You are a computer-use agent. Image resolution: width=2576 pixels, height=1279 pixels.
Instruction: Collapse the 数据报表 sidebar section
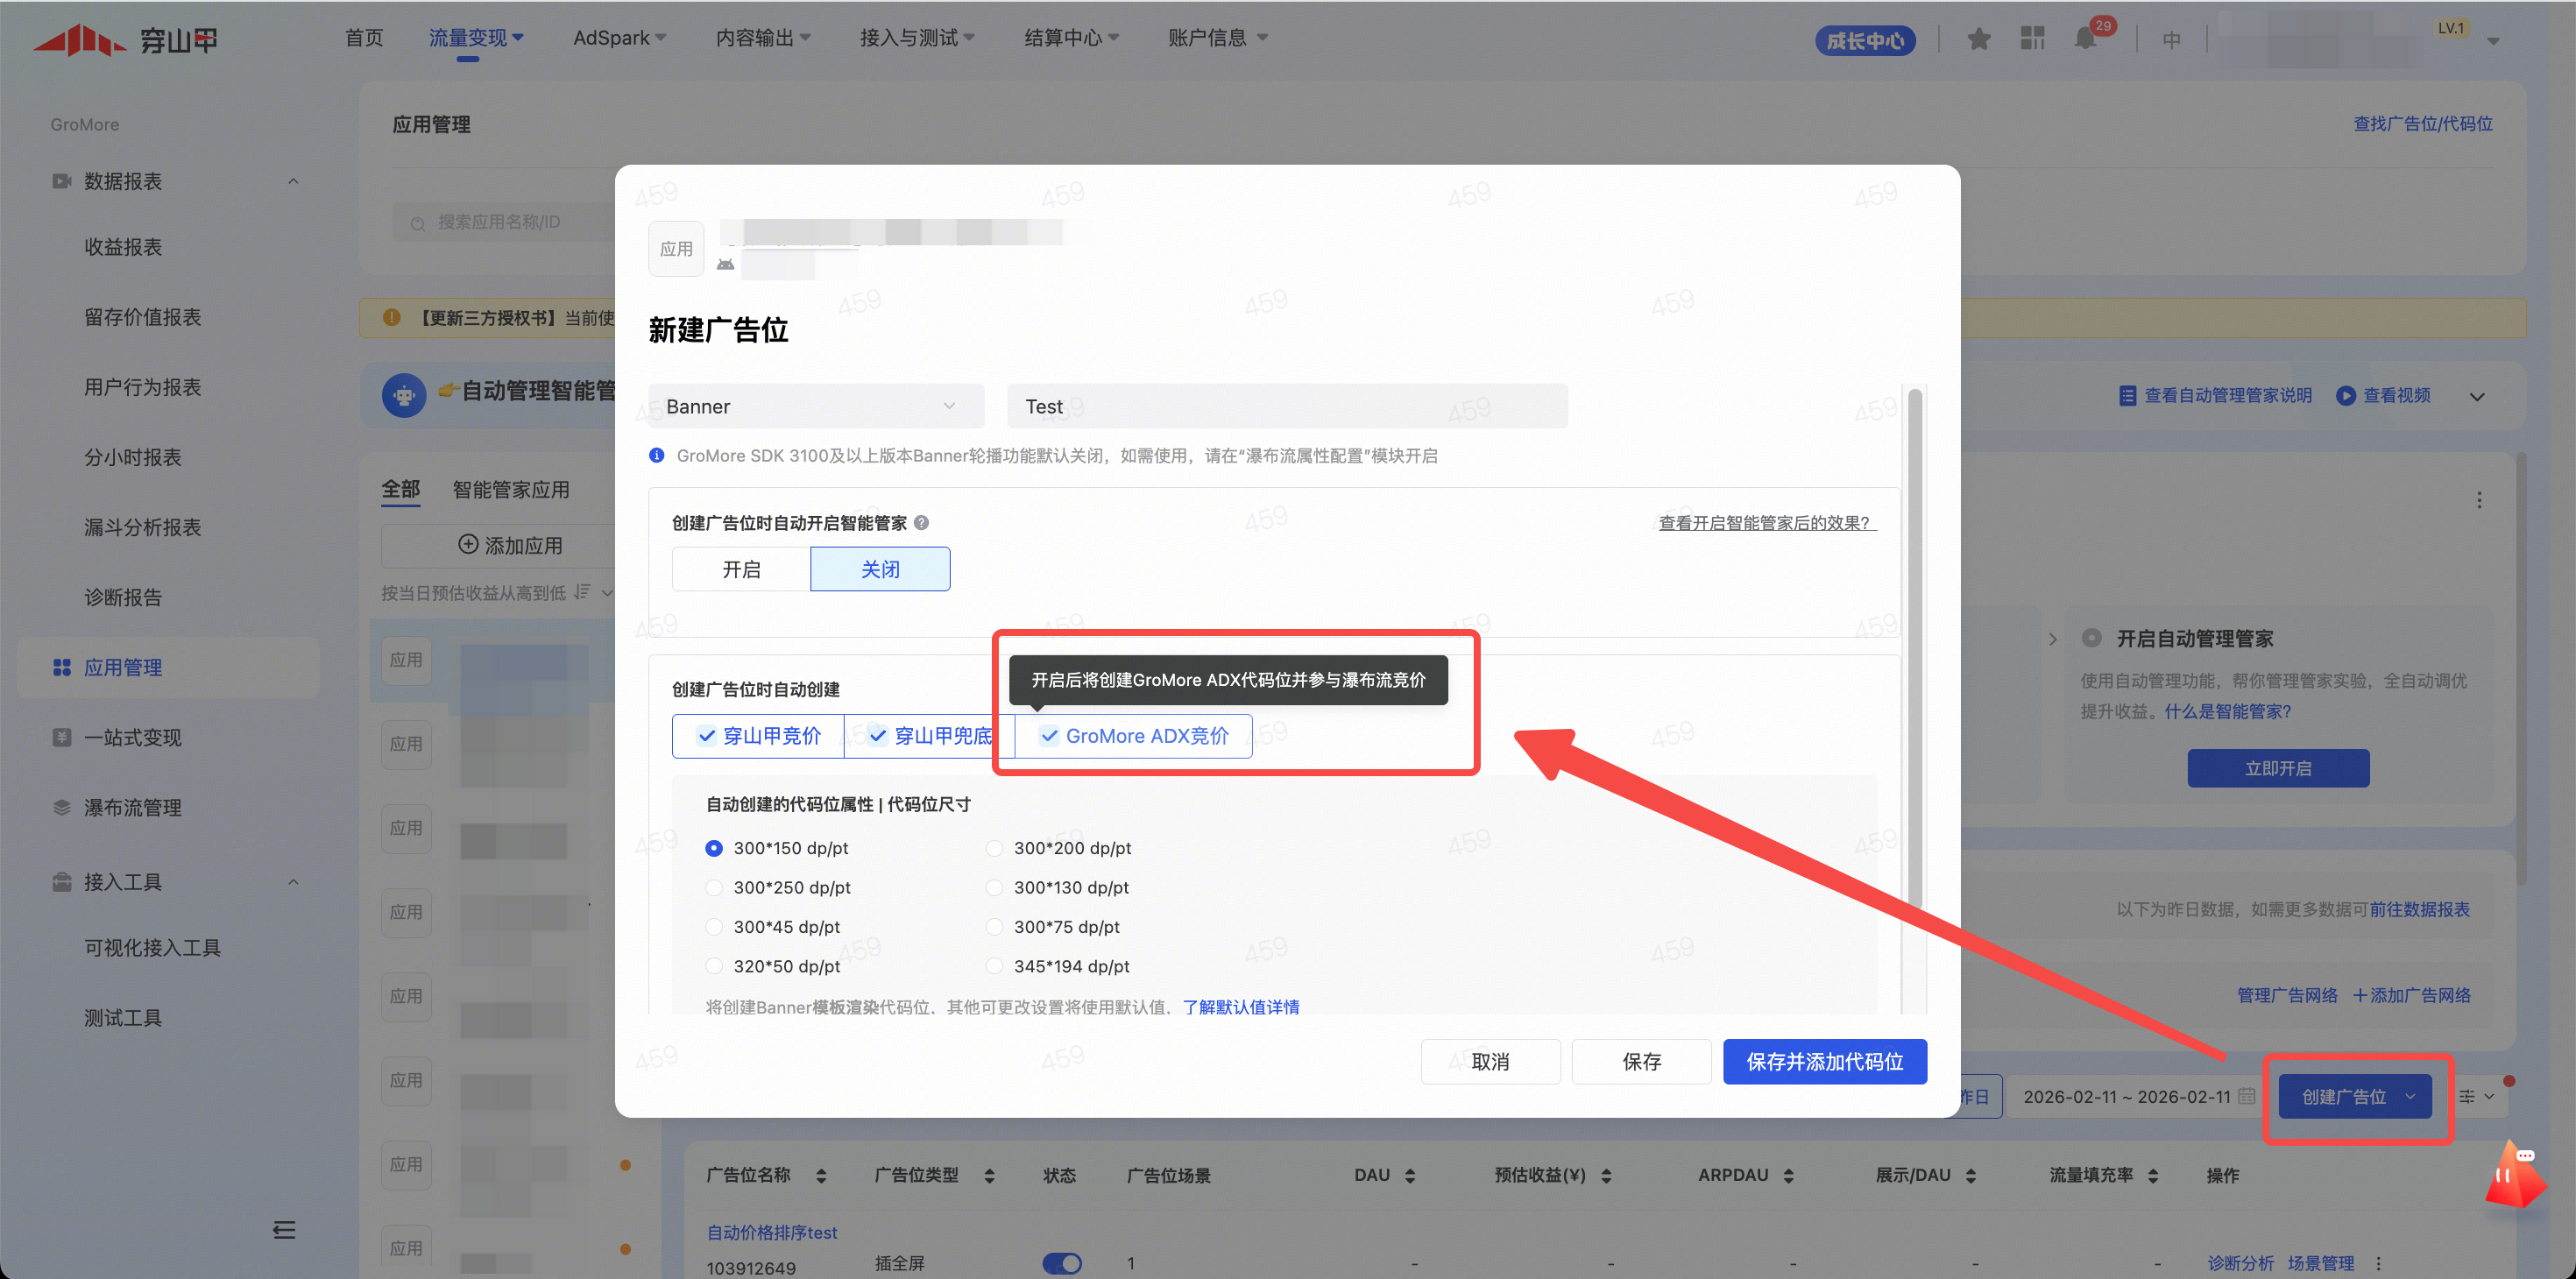293,181
